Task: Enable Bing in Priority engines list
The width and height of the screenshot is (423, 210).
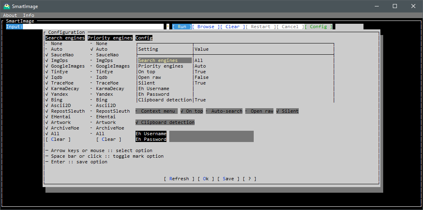Action: coord(99,100)
